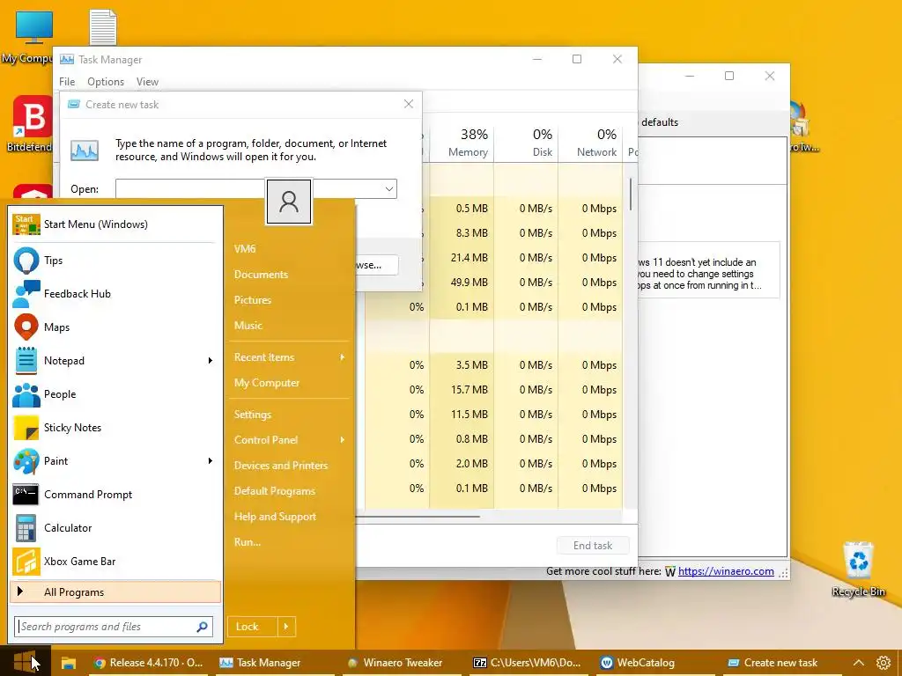Open Task Manager View menu
902x676 pixels.
point(147,82)
